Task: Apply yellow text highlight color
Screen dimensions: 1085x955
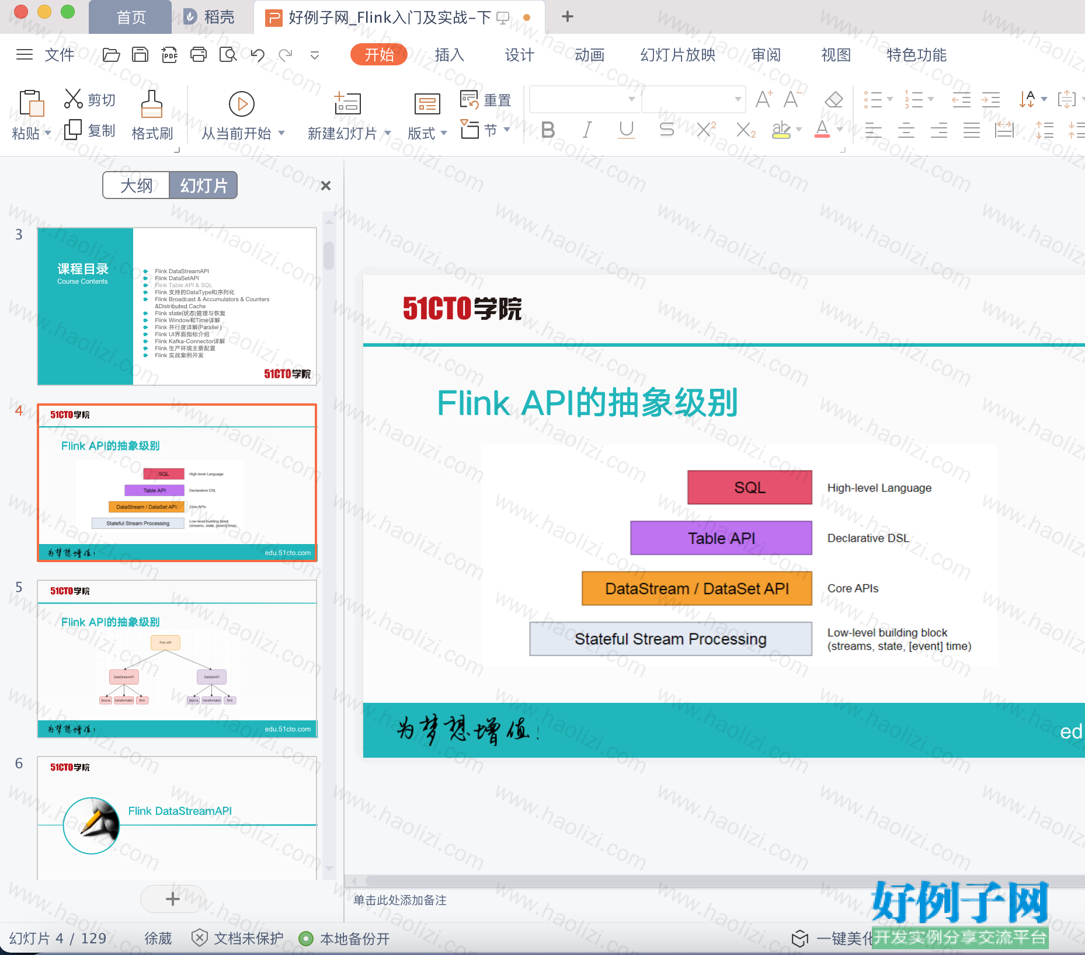Action: coord(781,130)
